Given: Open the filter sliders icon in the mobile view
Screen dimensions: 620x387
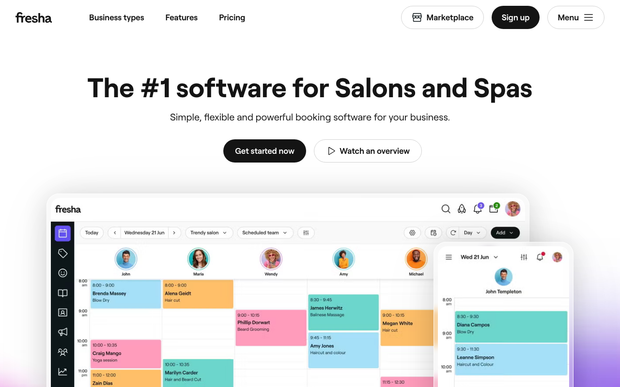Looking at the screenshot, I should [x=524, y=257].
